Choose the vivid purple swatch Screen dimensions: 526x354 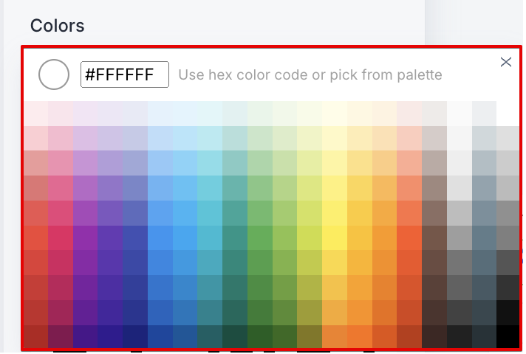pos(85,237)
